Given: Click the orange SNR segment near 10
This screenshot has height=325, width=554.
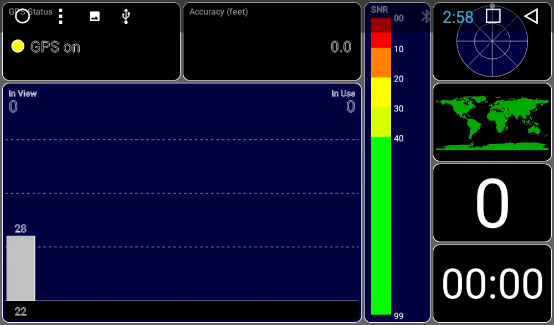Looking at the screenshot, I should pos(381,63).
